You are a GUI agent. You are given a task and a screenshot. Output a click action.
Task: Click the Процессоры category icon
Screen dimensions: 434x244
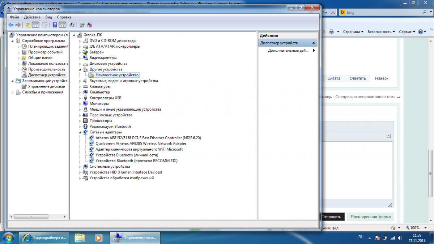pos(85,121)
